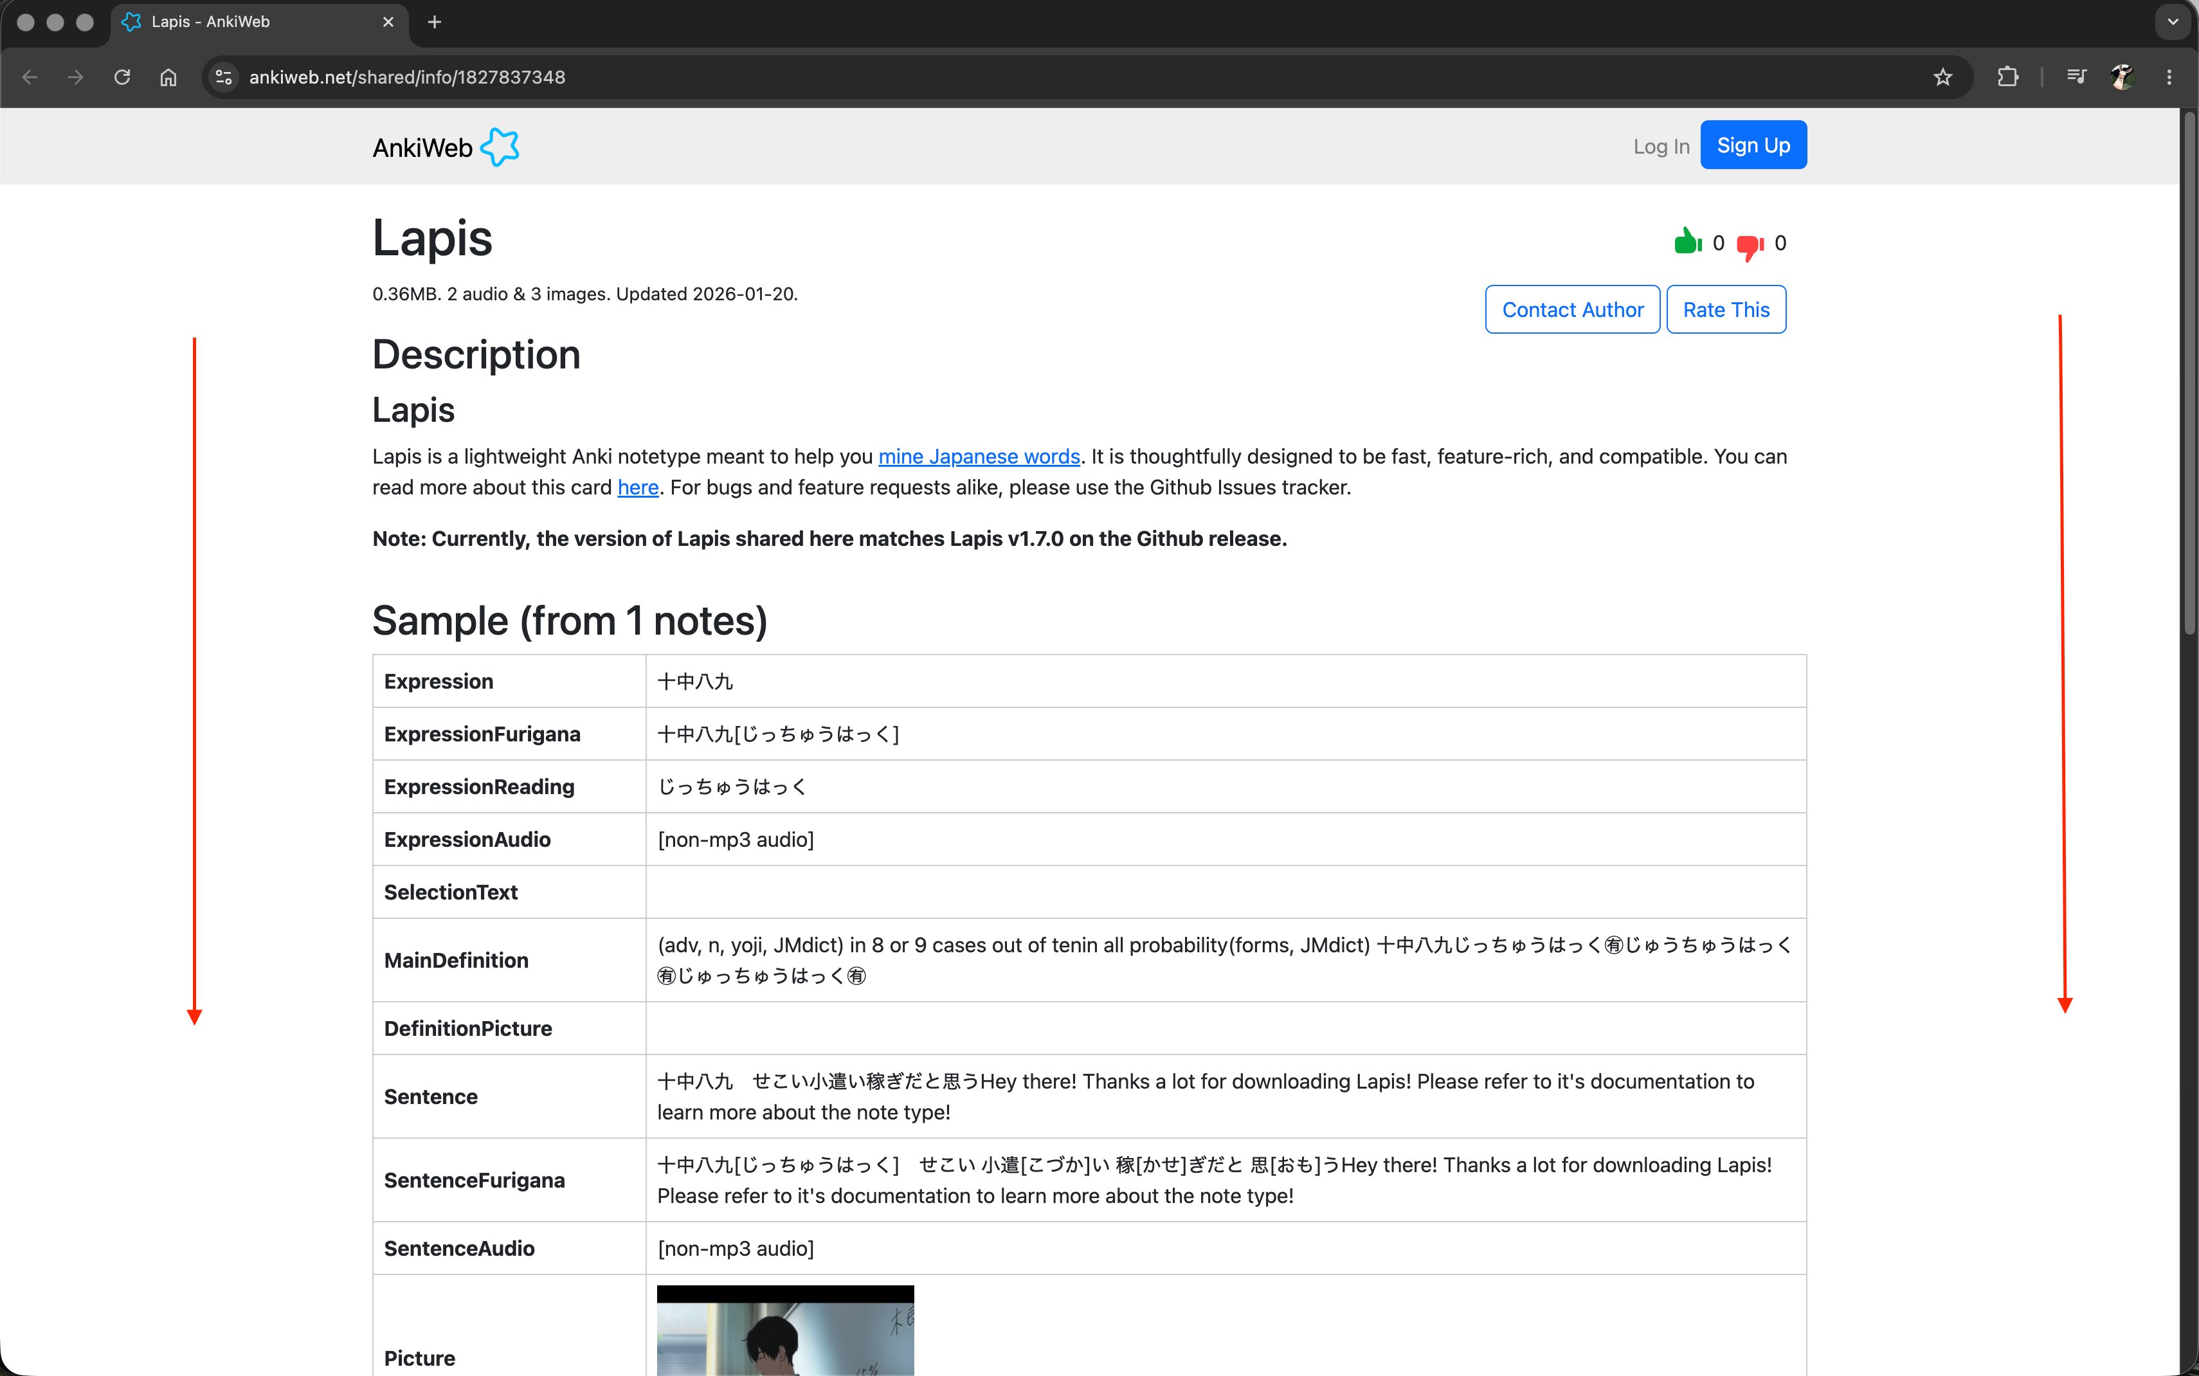Click the '0.36MB. 2 audio & 3 images' info text
The height and width of the screenshot is (1376, 2199).
585,294
